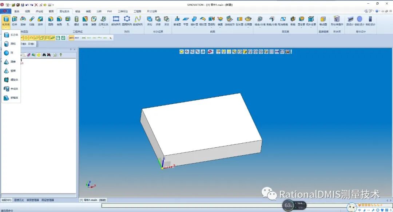
Task: Switch to the 系统 ribbon tab
Action: point(17,11)
